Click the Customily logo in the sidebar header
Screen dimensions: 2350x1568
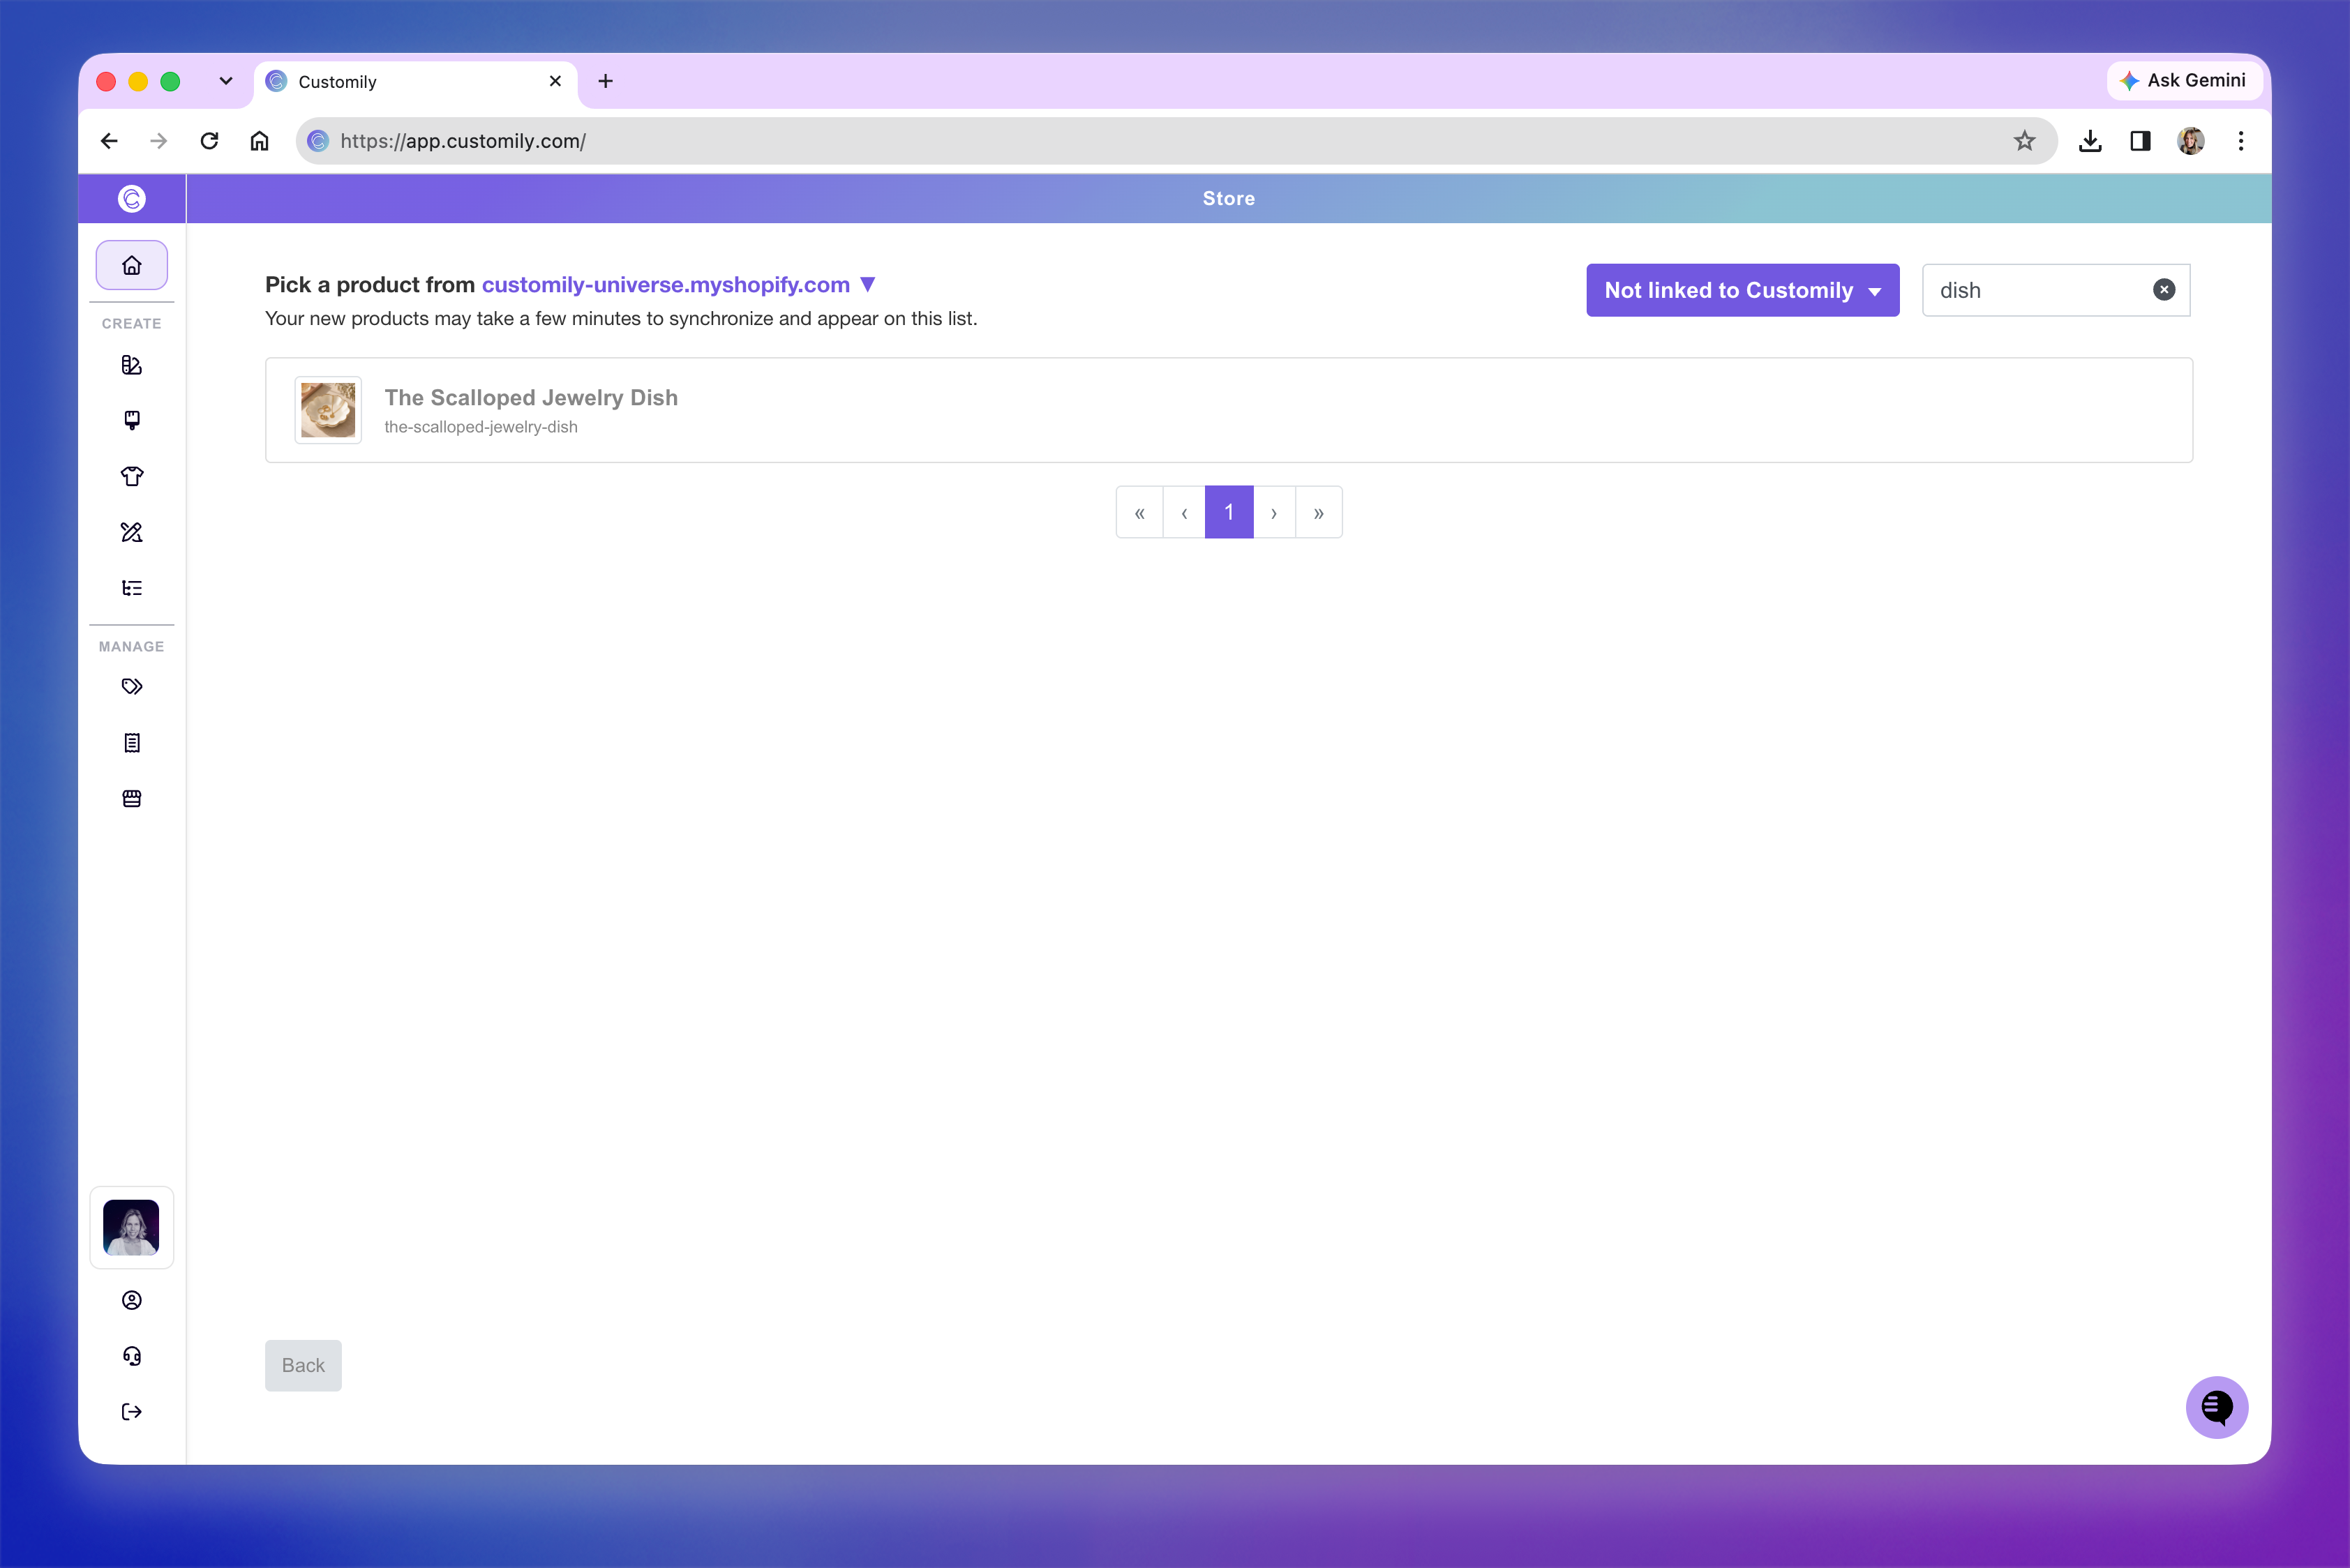tap(132, 199)
